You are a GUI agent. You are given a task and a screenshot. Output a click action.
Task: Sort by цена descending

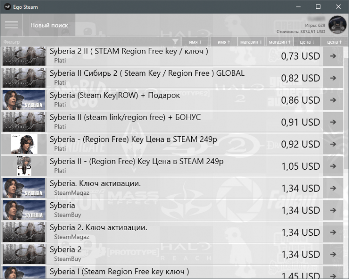point(307,42)
